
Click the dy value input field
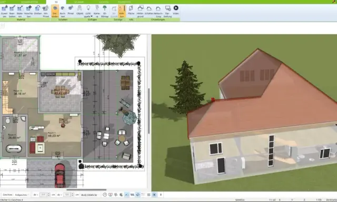(x=67, y=195)
